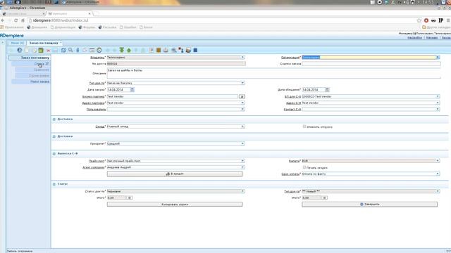
Task: Click the Print toolbar icon
Action: tap(166, 50)
